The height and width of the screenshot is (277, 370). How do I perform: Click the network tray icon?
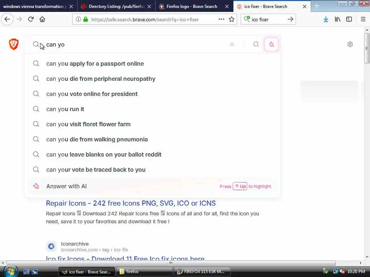[x=335, y=272]
